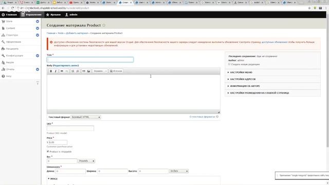The image size is (329, 185).
Task: Click the Расширить puzzle icon in sidebar
Action: [x=3, y=49]
